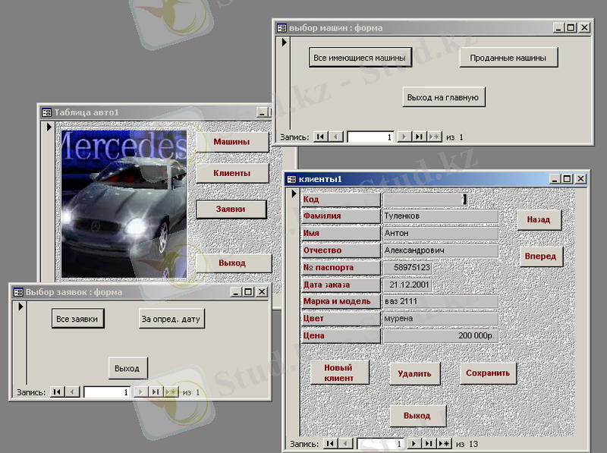Open the Машины section
607x453 pixels.
pos(232,142)
